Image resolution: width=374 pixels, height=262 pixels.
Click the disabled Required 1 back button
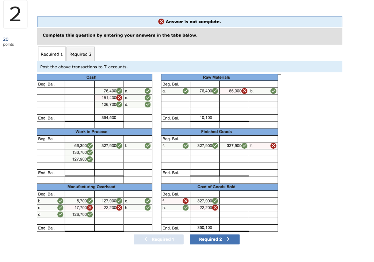coord(159,239)
